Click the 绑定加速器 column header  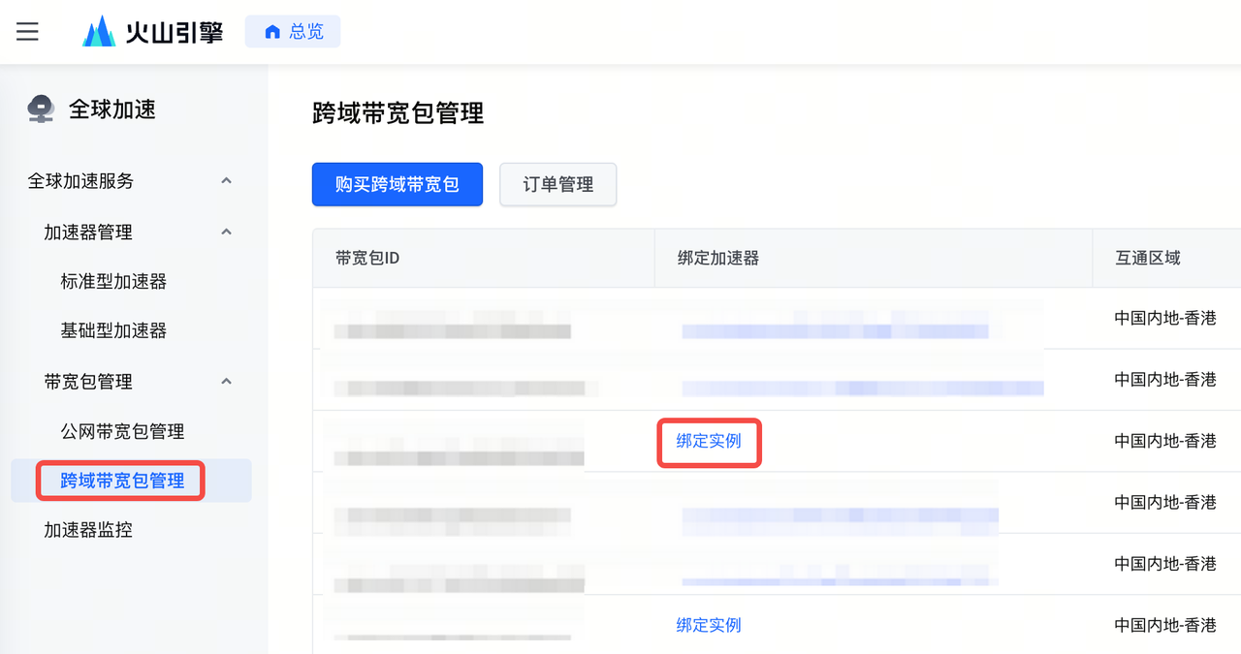(x=717, y=259)
